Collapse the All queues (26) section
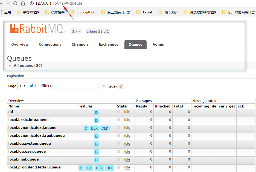The height and width of the screenshot is (172, 256). 10,65
